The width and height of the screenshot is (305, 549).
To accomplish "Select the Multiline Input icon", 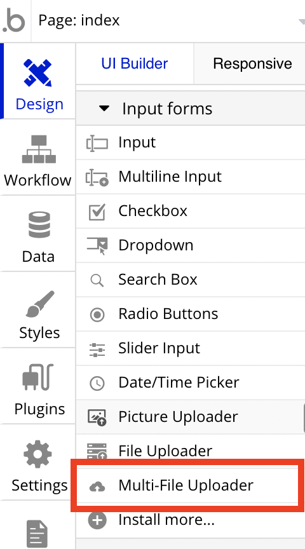I will point(97,177).
